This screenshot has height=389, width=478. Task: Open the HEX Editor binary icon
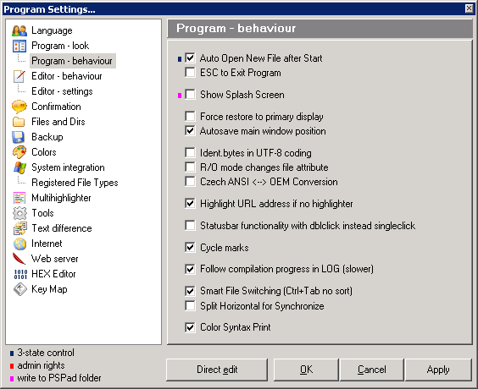(20, 274)
